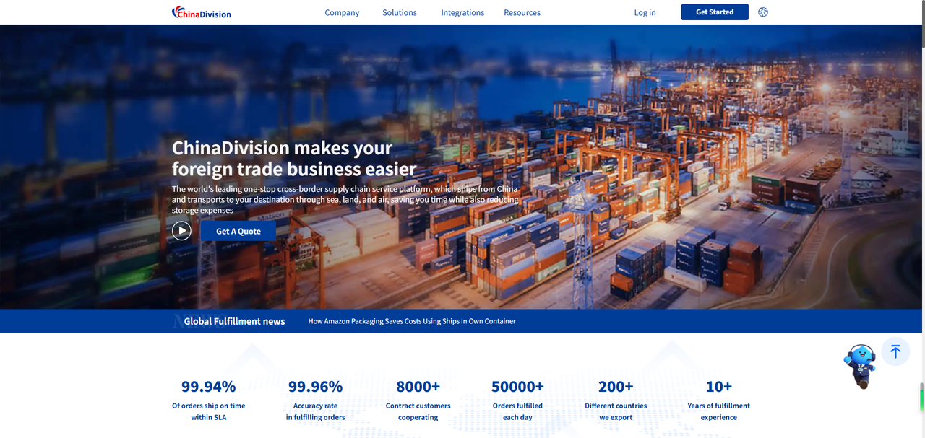Click the Global Fulfillment news label
The width and height of the screenshot is (925, 438).
235,321
